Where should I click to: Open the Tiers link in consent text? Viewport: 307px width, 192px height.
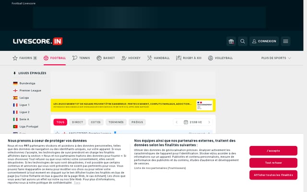77,183
